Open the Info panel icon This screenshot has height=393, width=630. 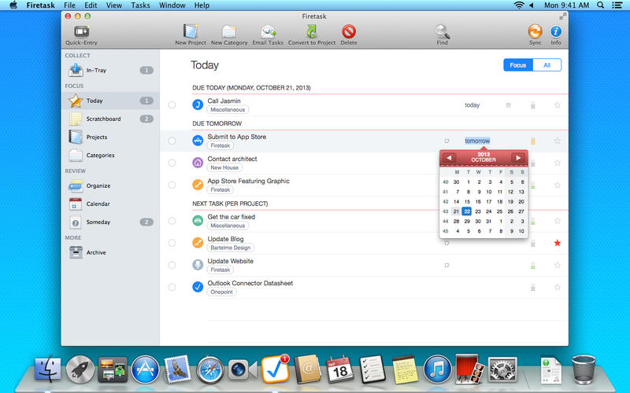pos(556,31)
